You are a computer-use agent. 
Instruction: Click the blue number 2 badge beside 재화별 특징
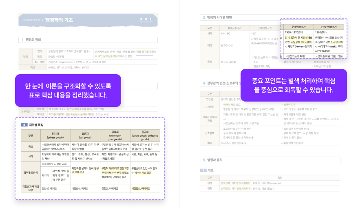[24, 124]
